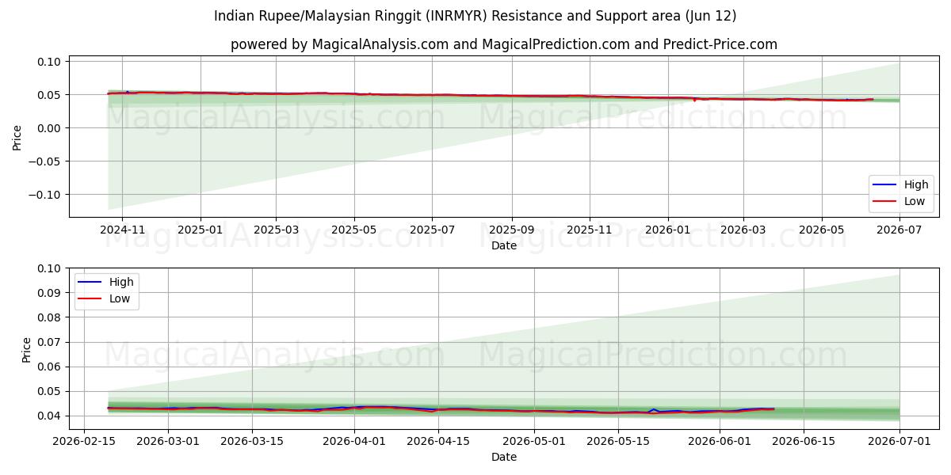The width and height of the screenshot is (951, 475).
Task: Click the '2026-03-01' date tick label
Action: tap(168, 442)
